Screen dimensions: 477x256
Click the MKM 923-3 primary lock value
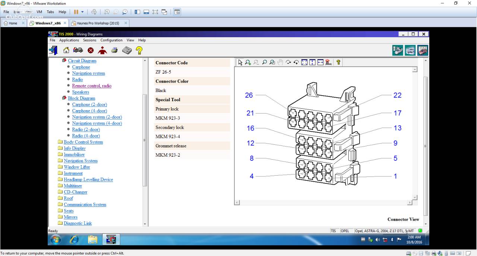click(x=168, y=118)
